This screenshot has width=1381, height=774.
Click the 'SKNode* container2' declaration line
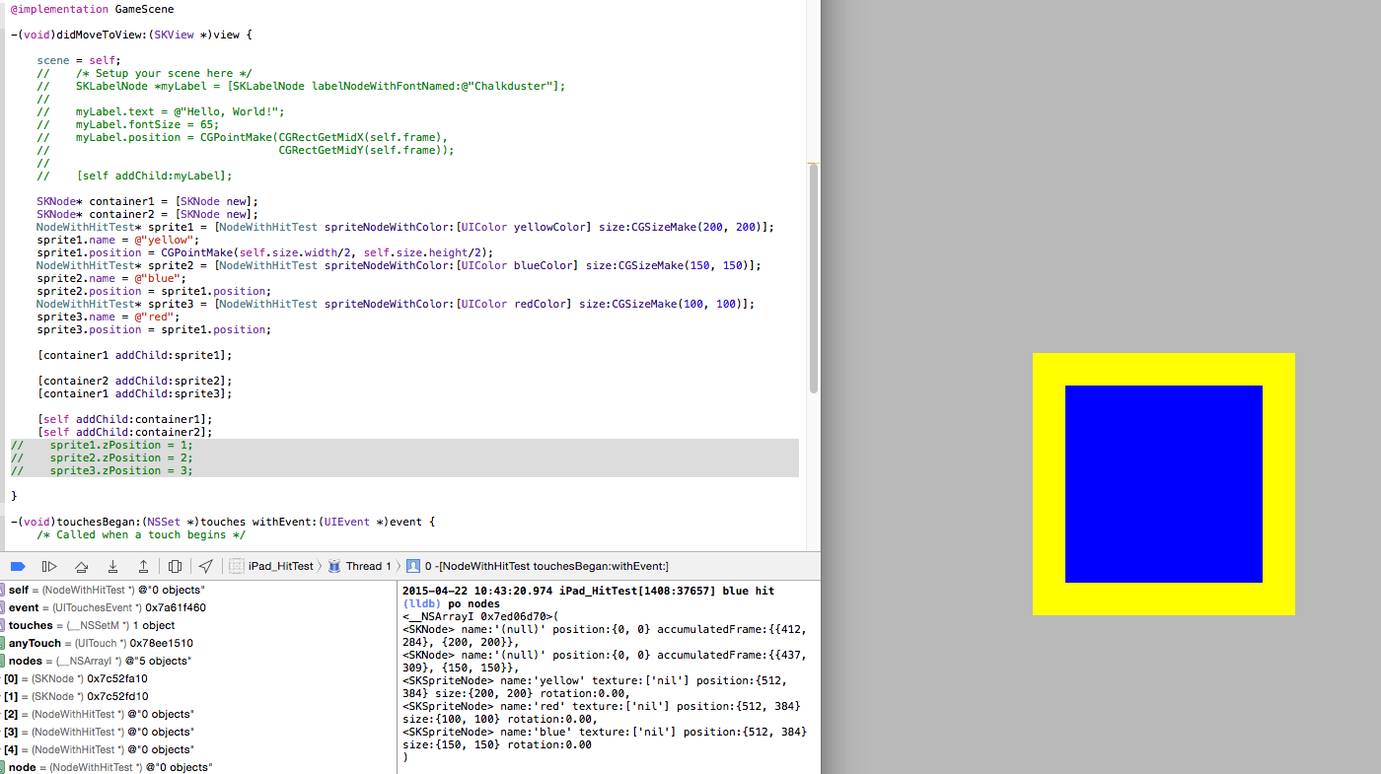click(x=147, y=214)
